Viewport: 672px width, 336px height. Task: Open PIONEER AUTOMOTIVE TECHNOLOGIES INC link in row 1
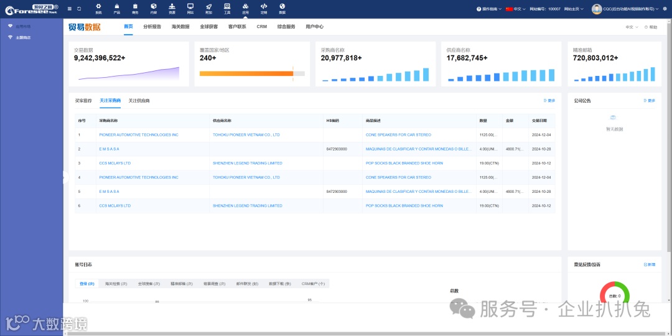138,135
